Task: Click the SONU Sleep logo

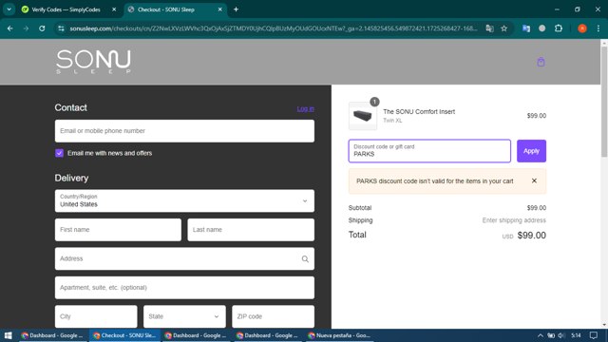Action: pyautogui.click(x=93, y=62)
